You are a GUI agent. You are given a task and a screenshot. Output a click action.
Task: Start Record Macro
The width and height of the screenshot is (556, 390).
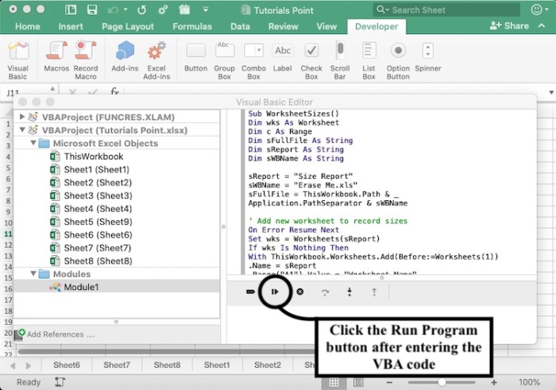86,51
